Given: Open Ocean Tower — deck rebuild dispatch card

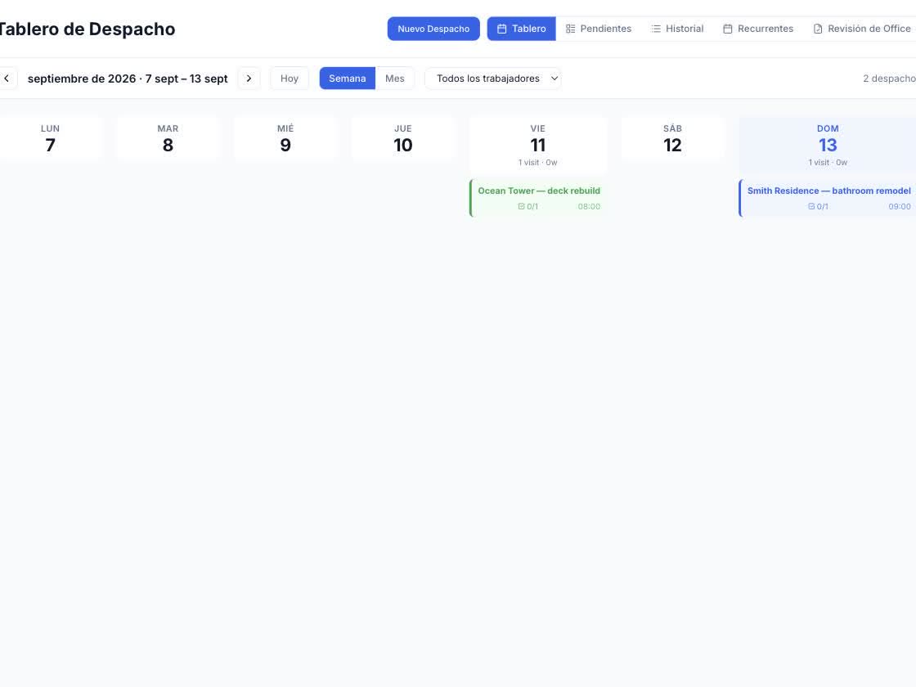Looking at the screenshot, I should point(538,198).
